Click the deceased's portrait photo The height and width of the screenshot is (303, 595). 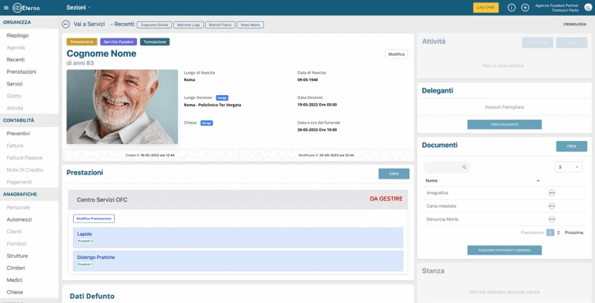point(122,106)
